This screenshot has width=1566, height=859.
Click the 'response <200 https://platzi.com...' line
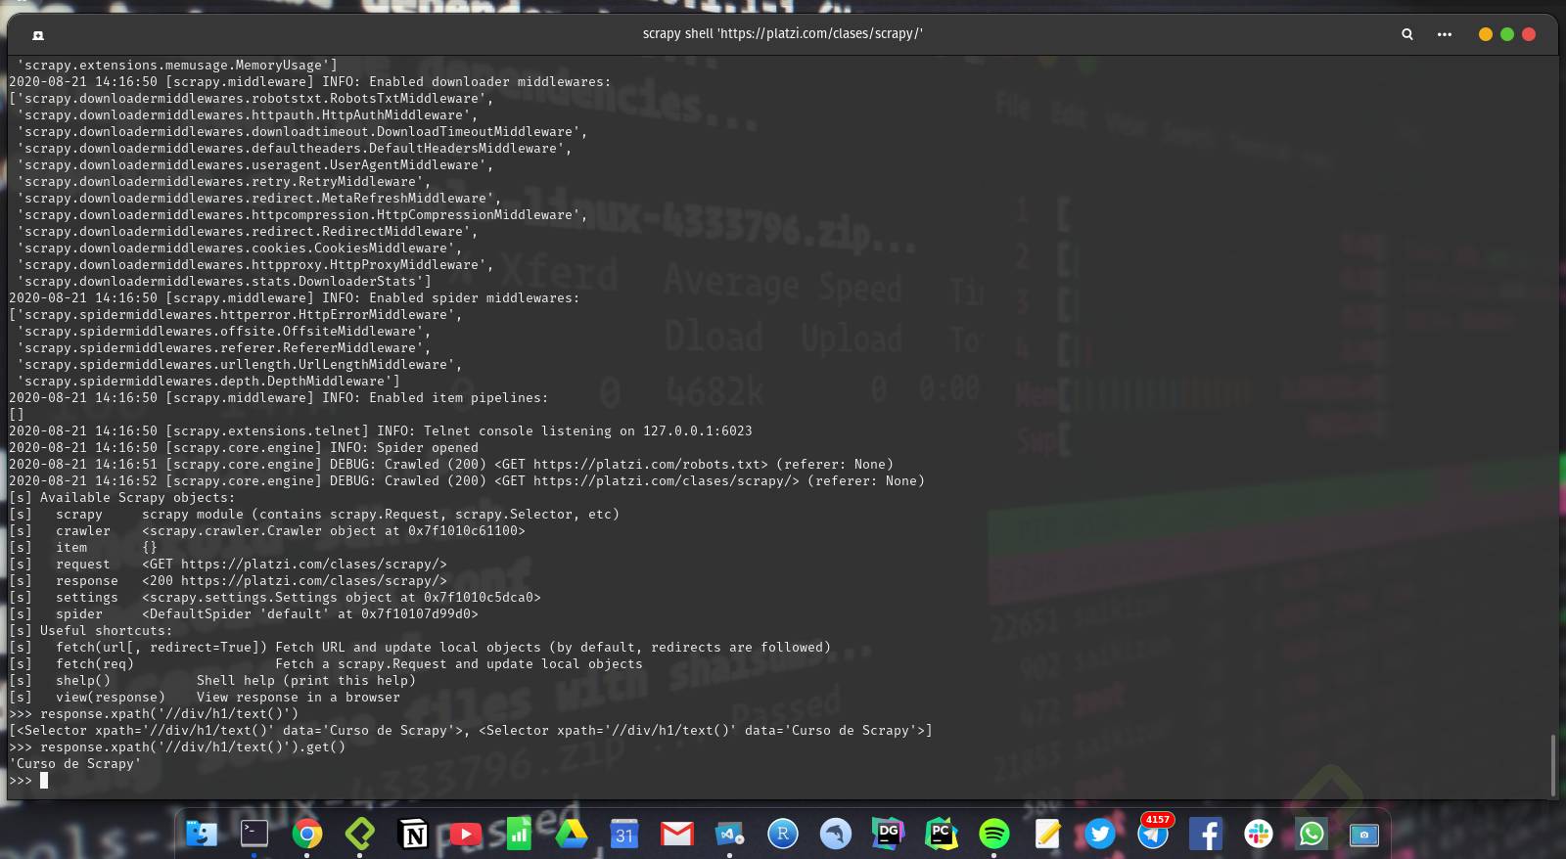point(228,581)
